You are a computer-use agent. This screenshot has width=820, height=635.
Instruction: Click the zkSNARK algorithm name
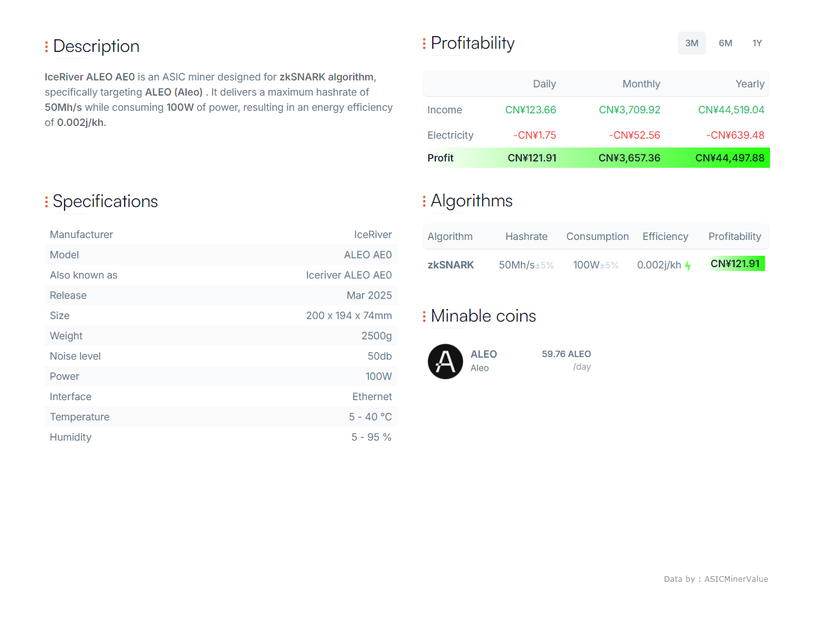[450, 265]
